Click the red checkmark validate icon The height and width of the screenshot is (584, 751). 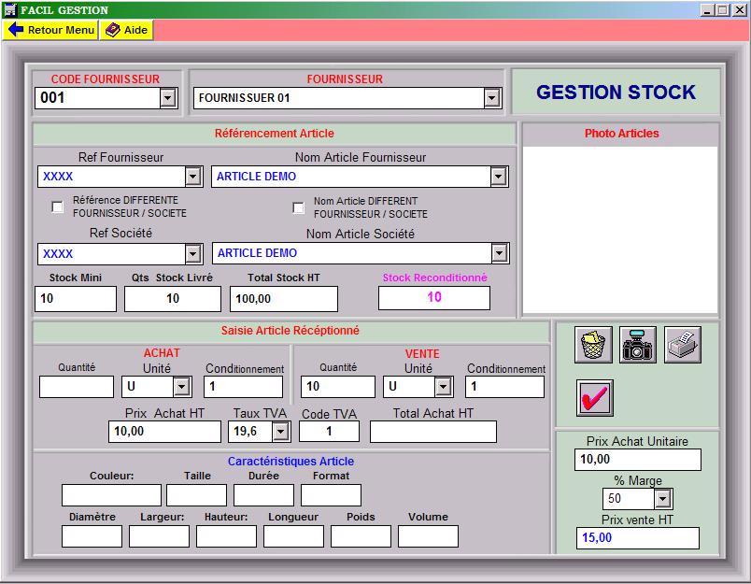pyautogui.click(x=595, y=398)
